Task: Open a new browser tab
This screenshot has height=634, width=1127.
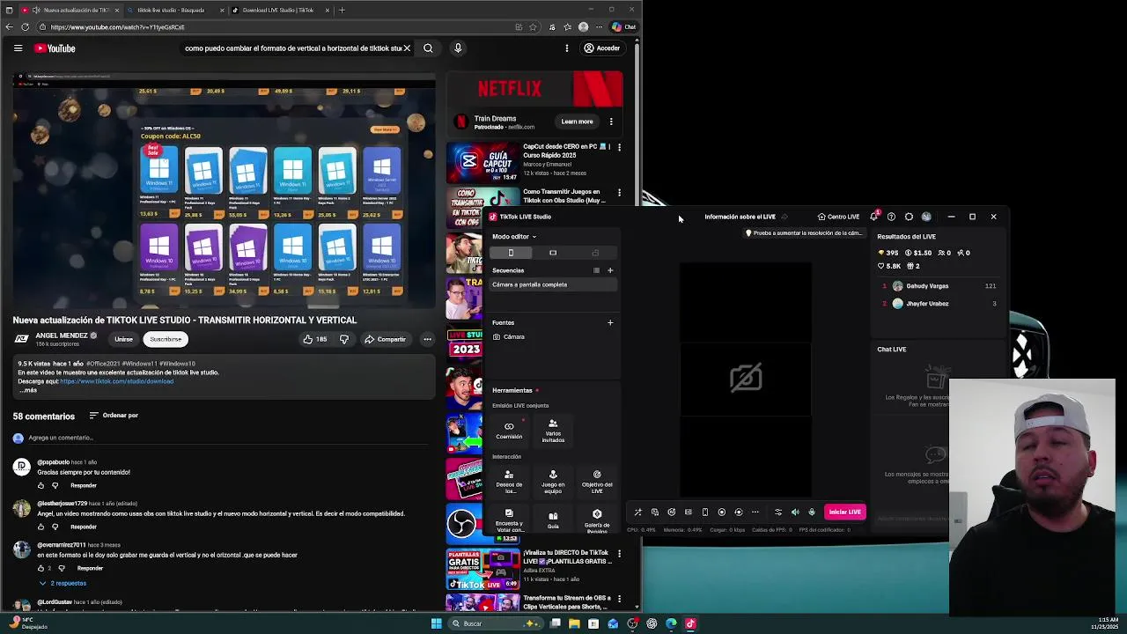Action: point(342,10)
